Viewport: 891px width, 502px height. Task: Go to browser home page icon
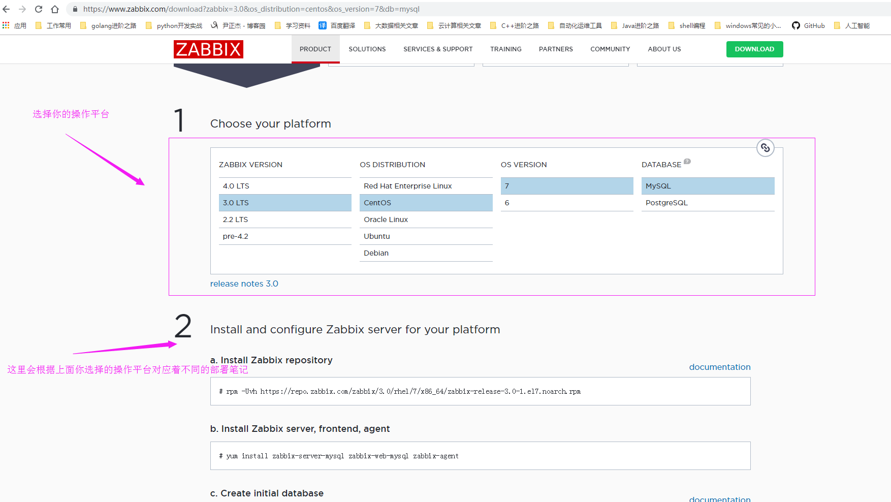55,9
